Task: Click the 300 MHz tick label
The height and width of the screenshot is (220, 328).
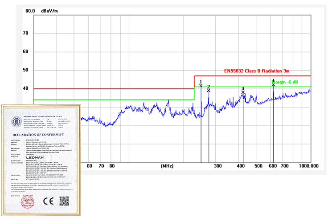Action: 217,166
